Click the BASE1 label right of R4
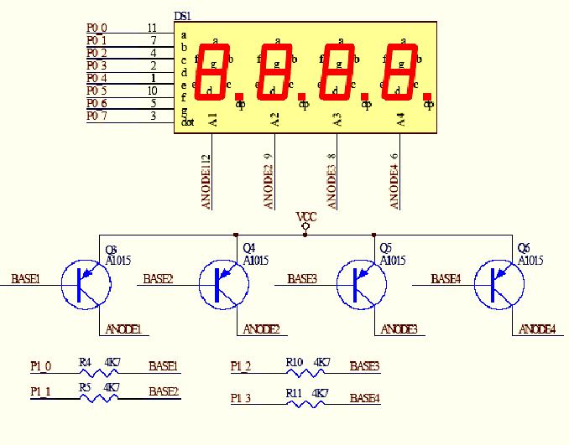 coord(164,366)
